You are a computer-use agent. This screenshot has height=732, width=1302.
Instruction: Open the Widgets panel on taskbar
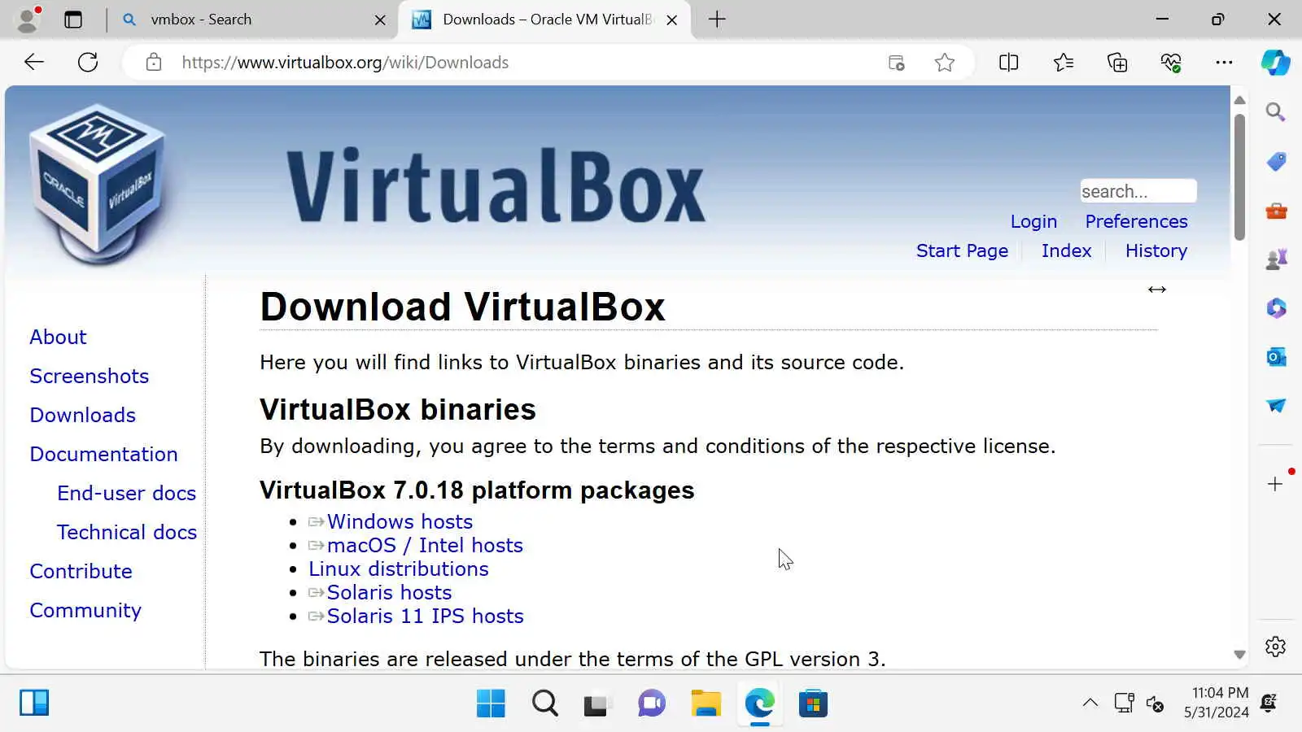(34, 703)
